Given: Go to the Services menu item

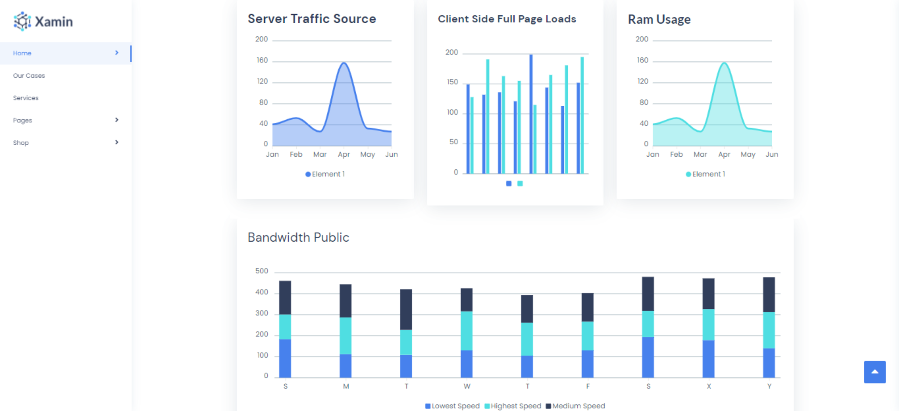Looking at the screenshot, I should click(x=26, y=98).
